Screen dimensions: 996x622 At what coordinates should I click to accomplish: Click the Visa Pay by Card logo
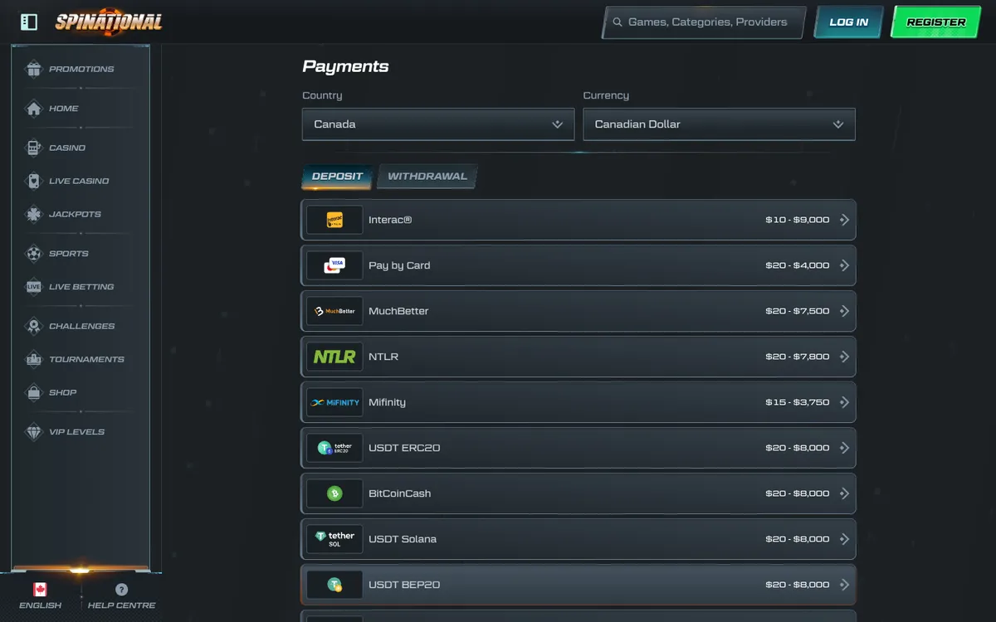(334, 265)
